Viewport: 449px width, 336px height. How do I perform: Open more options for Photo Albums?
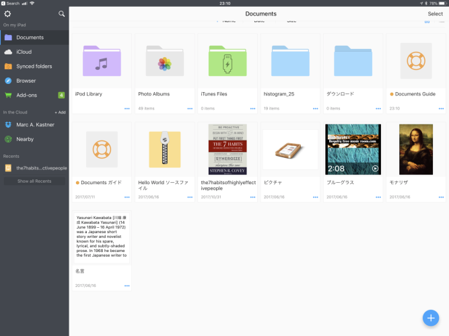(189, 108)
